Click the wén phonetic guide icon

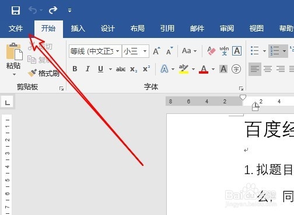point(224,51)
